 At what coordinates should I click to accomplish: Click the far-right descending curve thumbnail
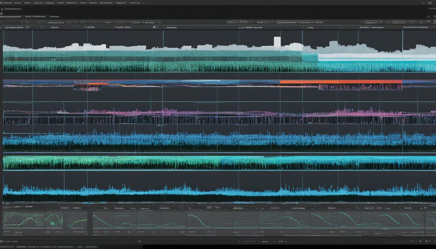(x=413, y=219)
